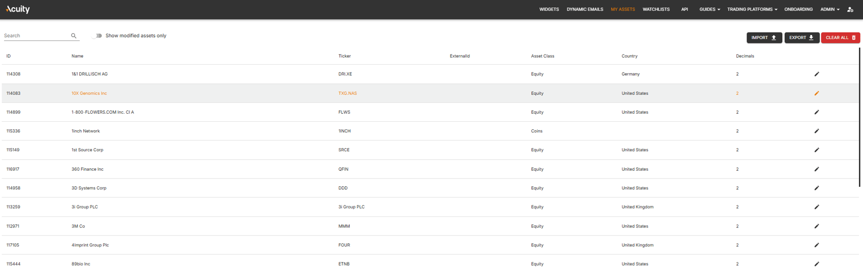The image size is (863, 273).
Task: Toggle Show modified assets only switch
Action: click(x=97, y=36)
